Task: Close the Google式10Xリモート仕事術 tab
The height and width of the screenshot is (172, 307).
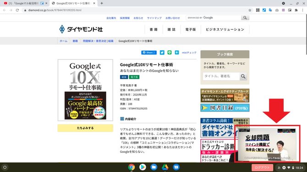Action: click(94, 3)
